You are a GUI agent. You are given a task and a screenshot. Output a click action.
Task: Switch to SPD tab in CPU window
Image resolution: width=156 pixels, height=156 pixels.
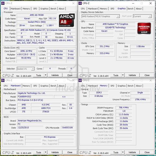click(35, 9)
